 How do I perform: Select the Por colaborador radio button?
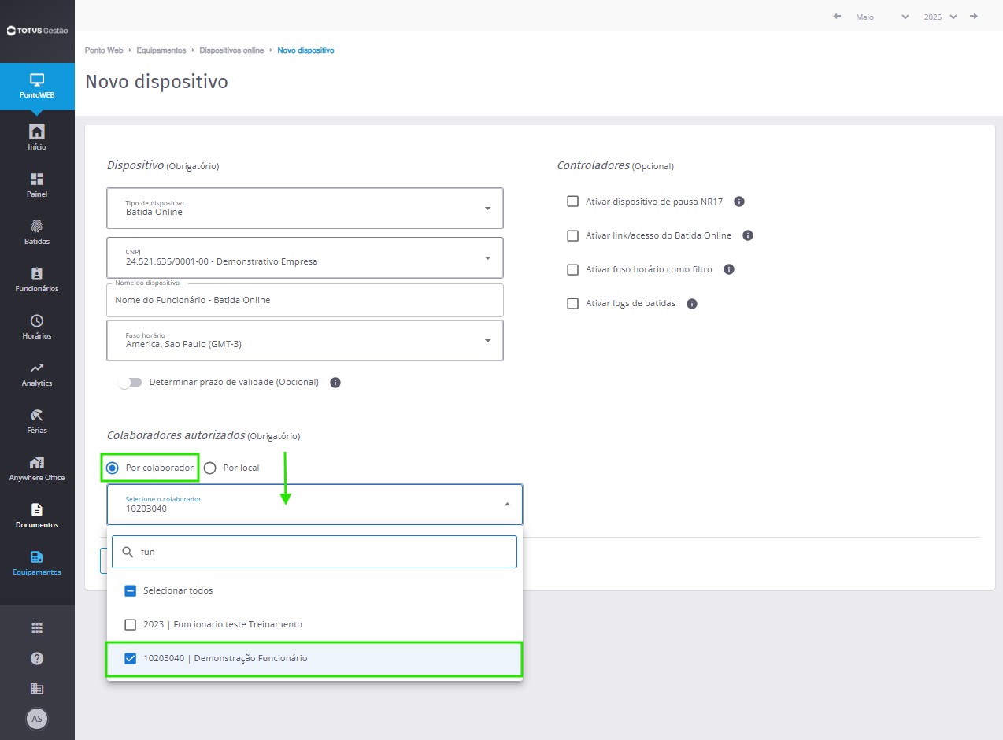[113, 468]
